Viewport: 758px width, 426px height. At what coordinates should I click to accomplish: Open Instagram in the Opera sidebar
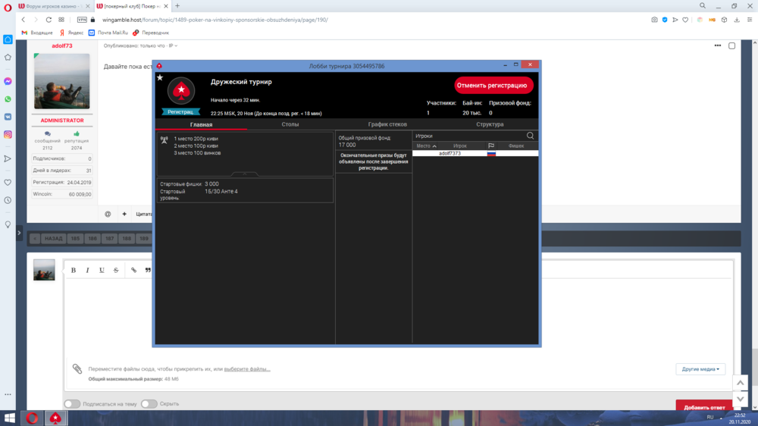[8, 134]
